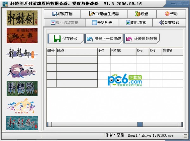Click the picture icon beside 图片浏览

point(128,23)
